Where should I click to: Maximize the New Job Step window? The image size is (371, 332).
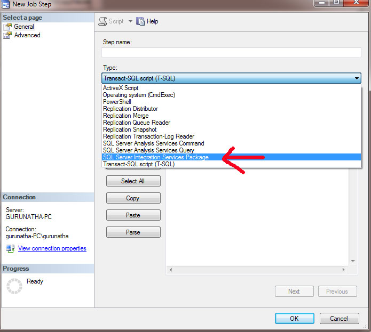[336, 2]
